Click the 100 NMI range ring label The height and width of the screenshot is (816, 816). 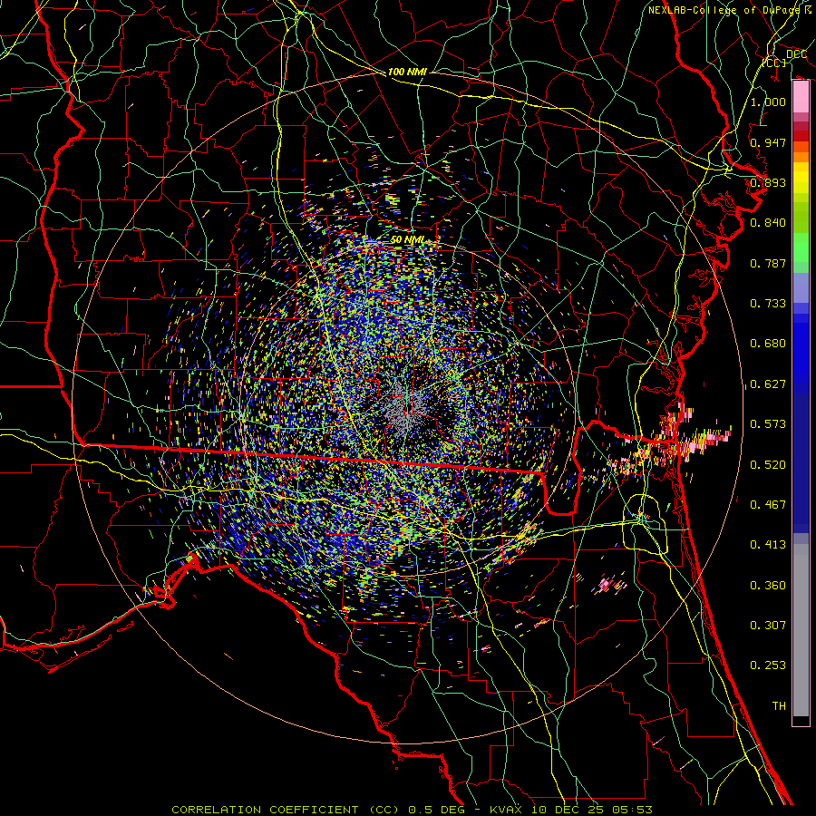click(x=407, y=72)
